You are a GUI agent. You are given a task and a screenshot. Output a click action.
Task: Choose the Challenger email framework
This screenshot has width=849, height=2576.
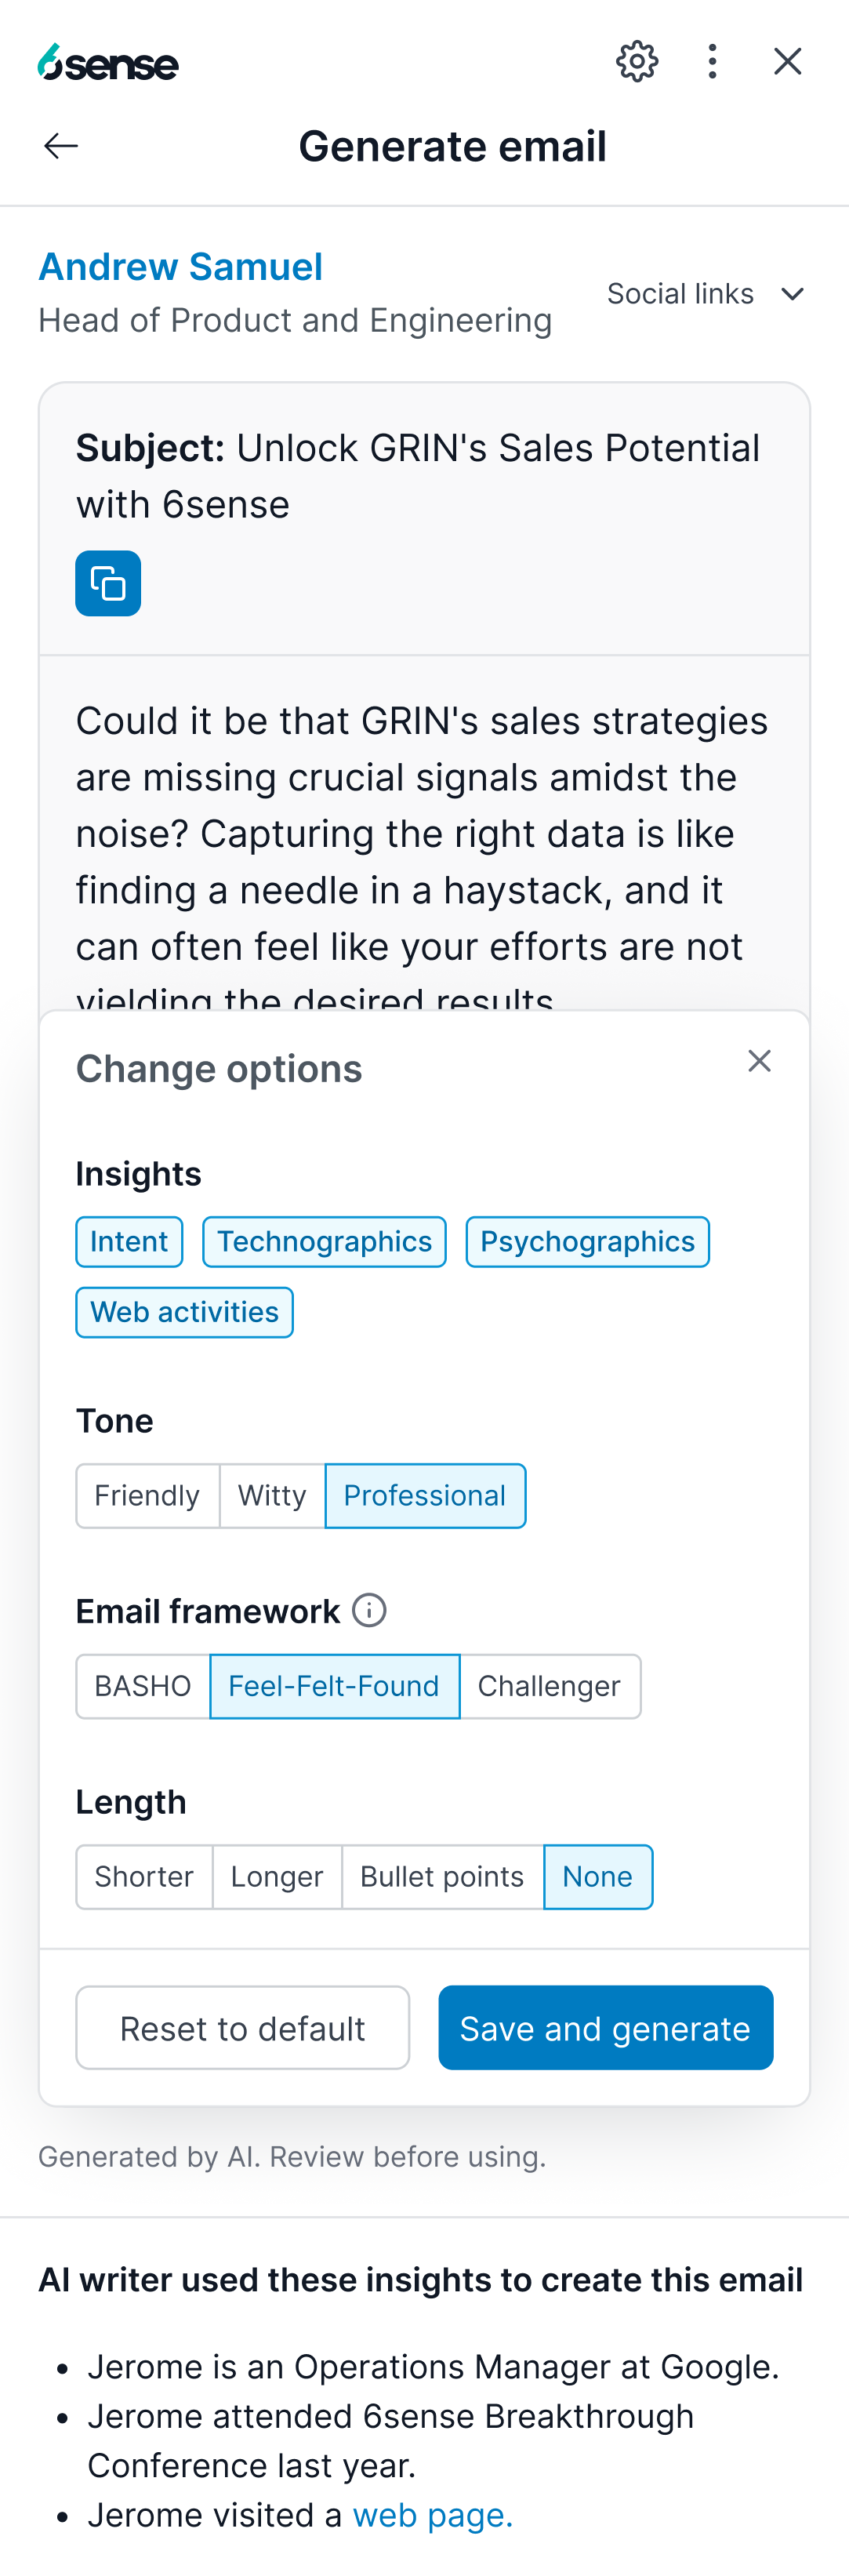(x=549, y=1686)
